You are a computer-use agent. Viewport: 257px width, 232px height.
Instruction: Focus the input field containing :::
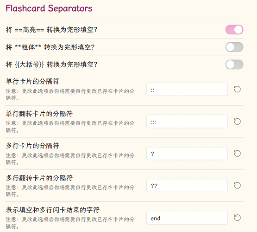pyautogui.click(x=187, y=122)
